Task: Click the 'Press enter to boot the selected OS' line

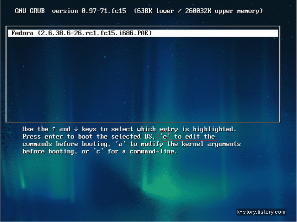Action: coord(119,137)
